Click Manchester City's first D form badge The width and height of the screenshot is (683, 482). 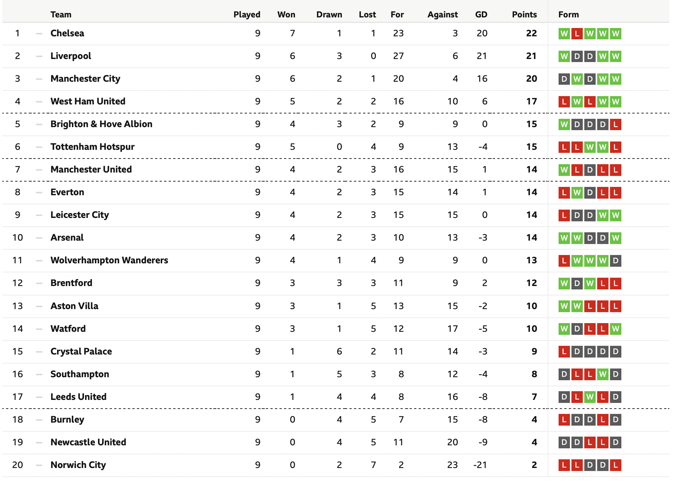(x=564, y=79)
